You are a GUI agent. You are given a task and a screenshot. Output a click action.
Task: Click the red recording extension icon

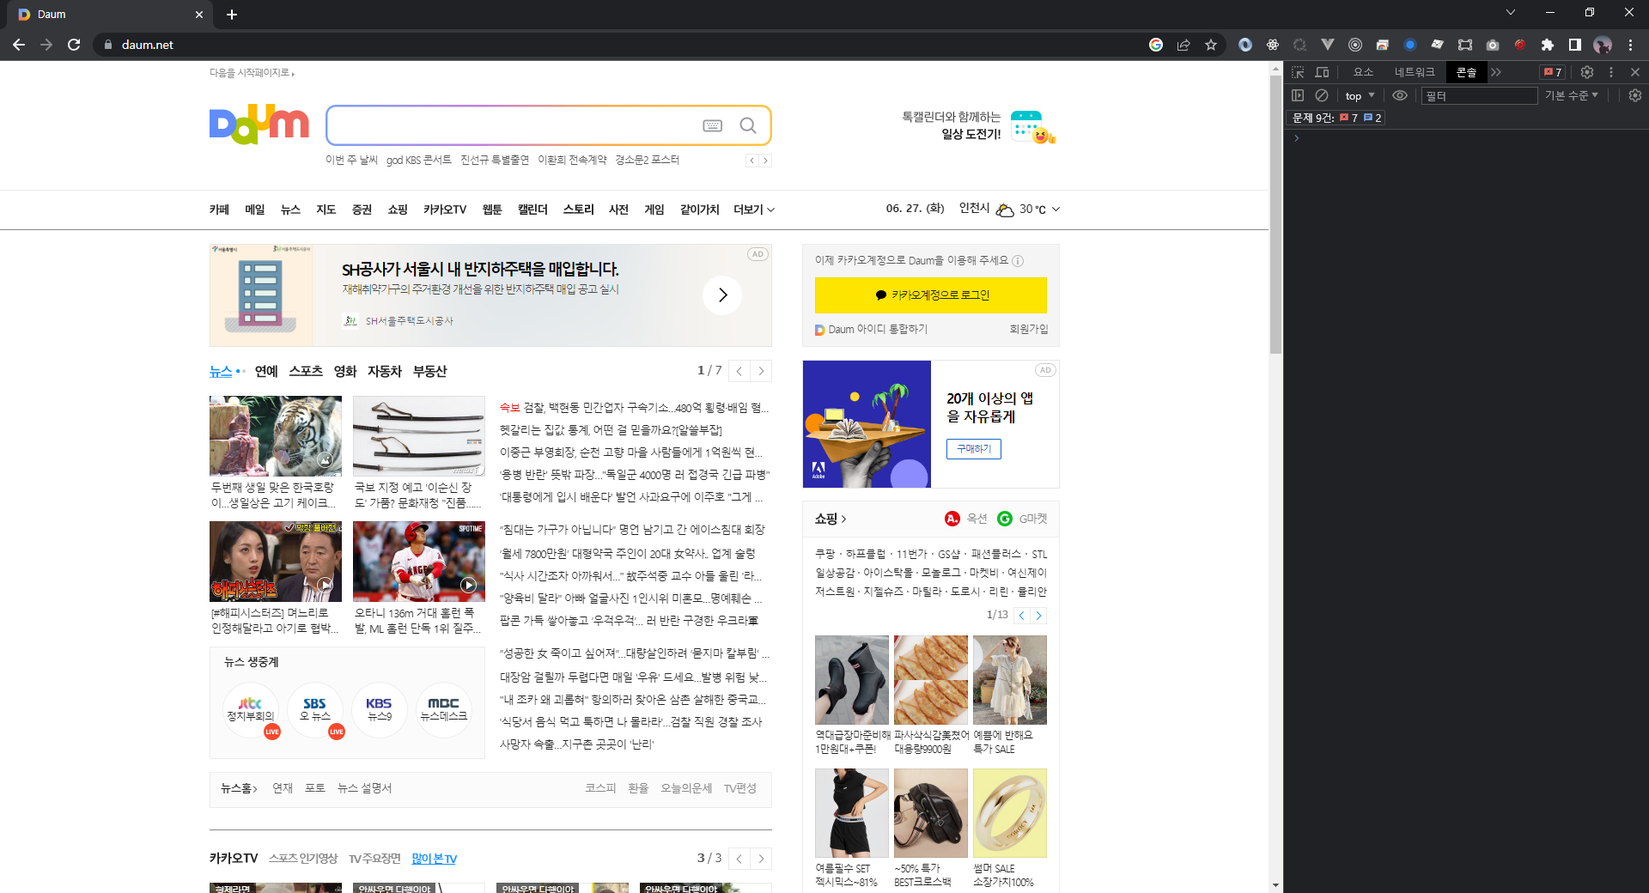click(1520, 45)
